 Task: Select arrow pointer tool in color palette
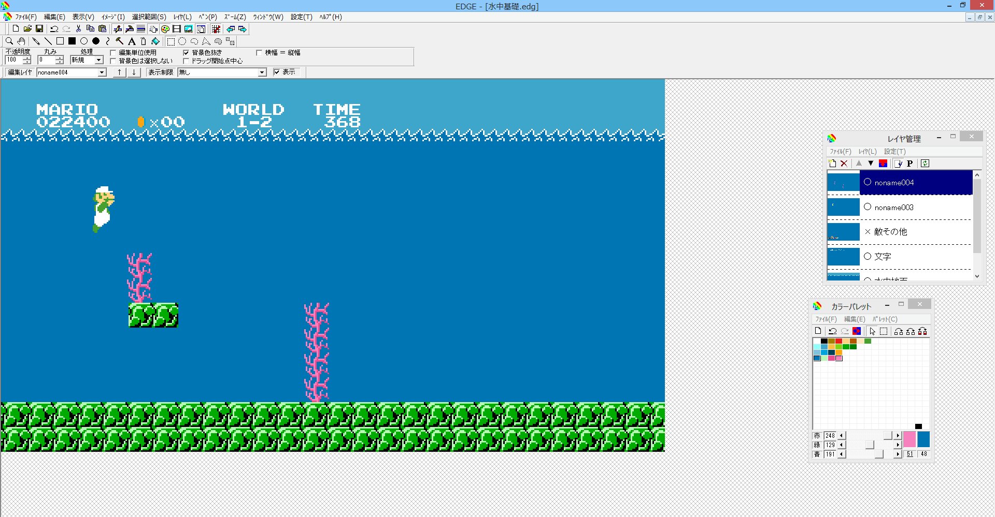872,331
